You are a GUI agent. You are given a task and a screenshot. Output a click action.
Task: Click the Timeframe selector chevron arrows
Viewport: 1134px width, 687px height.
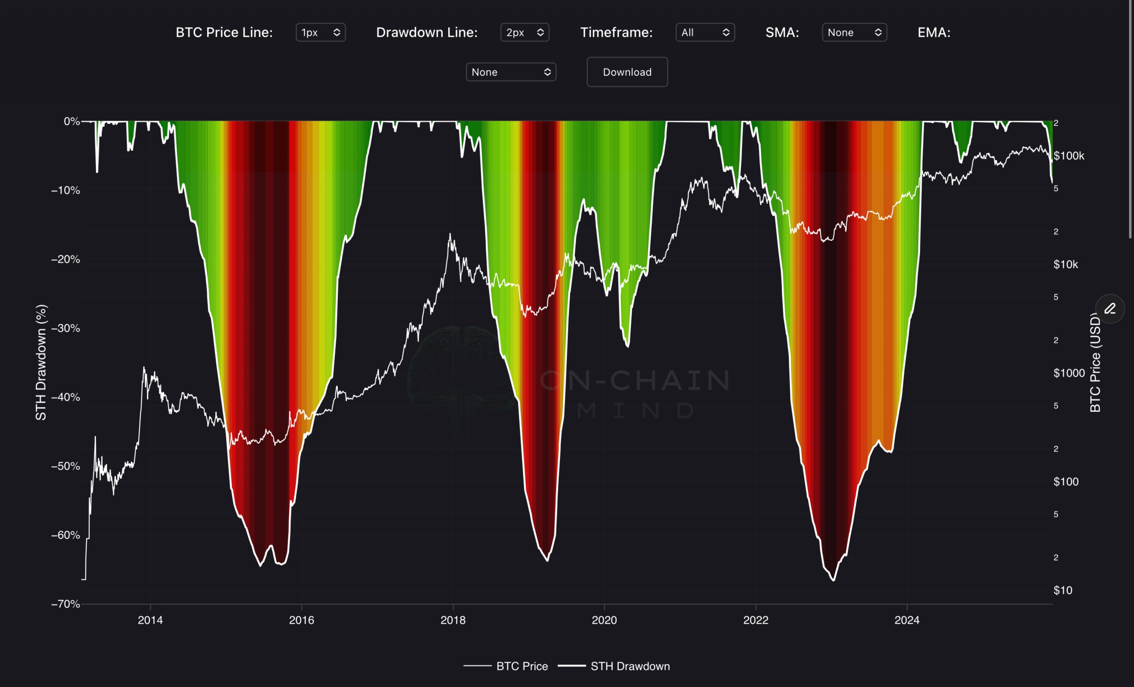coord(726,33)
